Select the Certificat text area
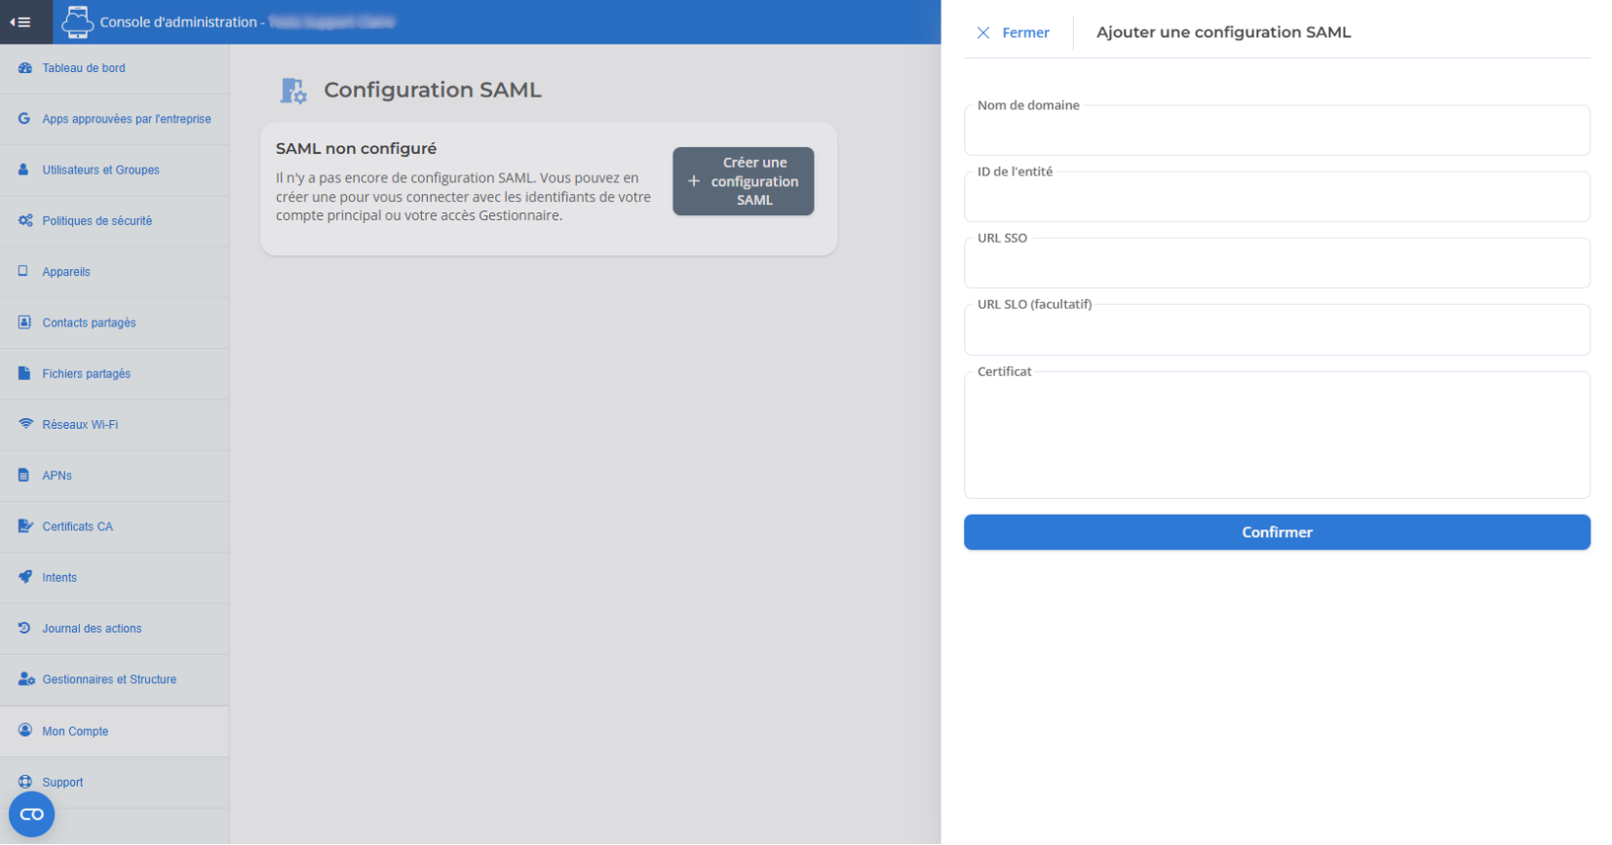This screenshot has height=845, width=1612. coord(1277,437)
